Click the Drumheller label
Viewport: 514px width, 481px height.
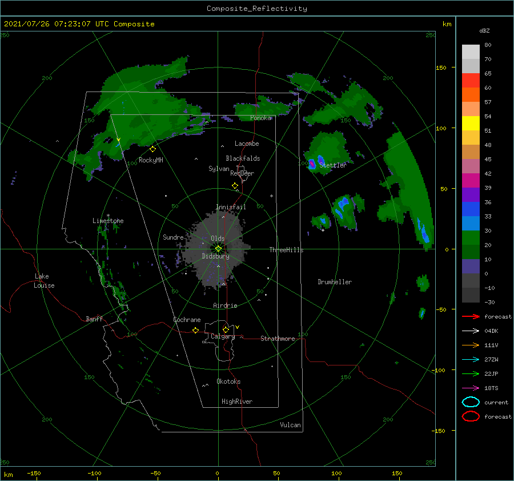click(x=335, y=282)
